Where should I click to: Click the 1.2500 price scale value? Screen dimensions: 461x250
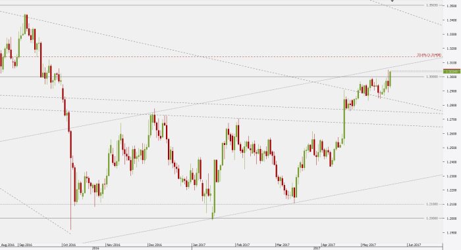tap(451, 148)
